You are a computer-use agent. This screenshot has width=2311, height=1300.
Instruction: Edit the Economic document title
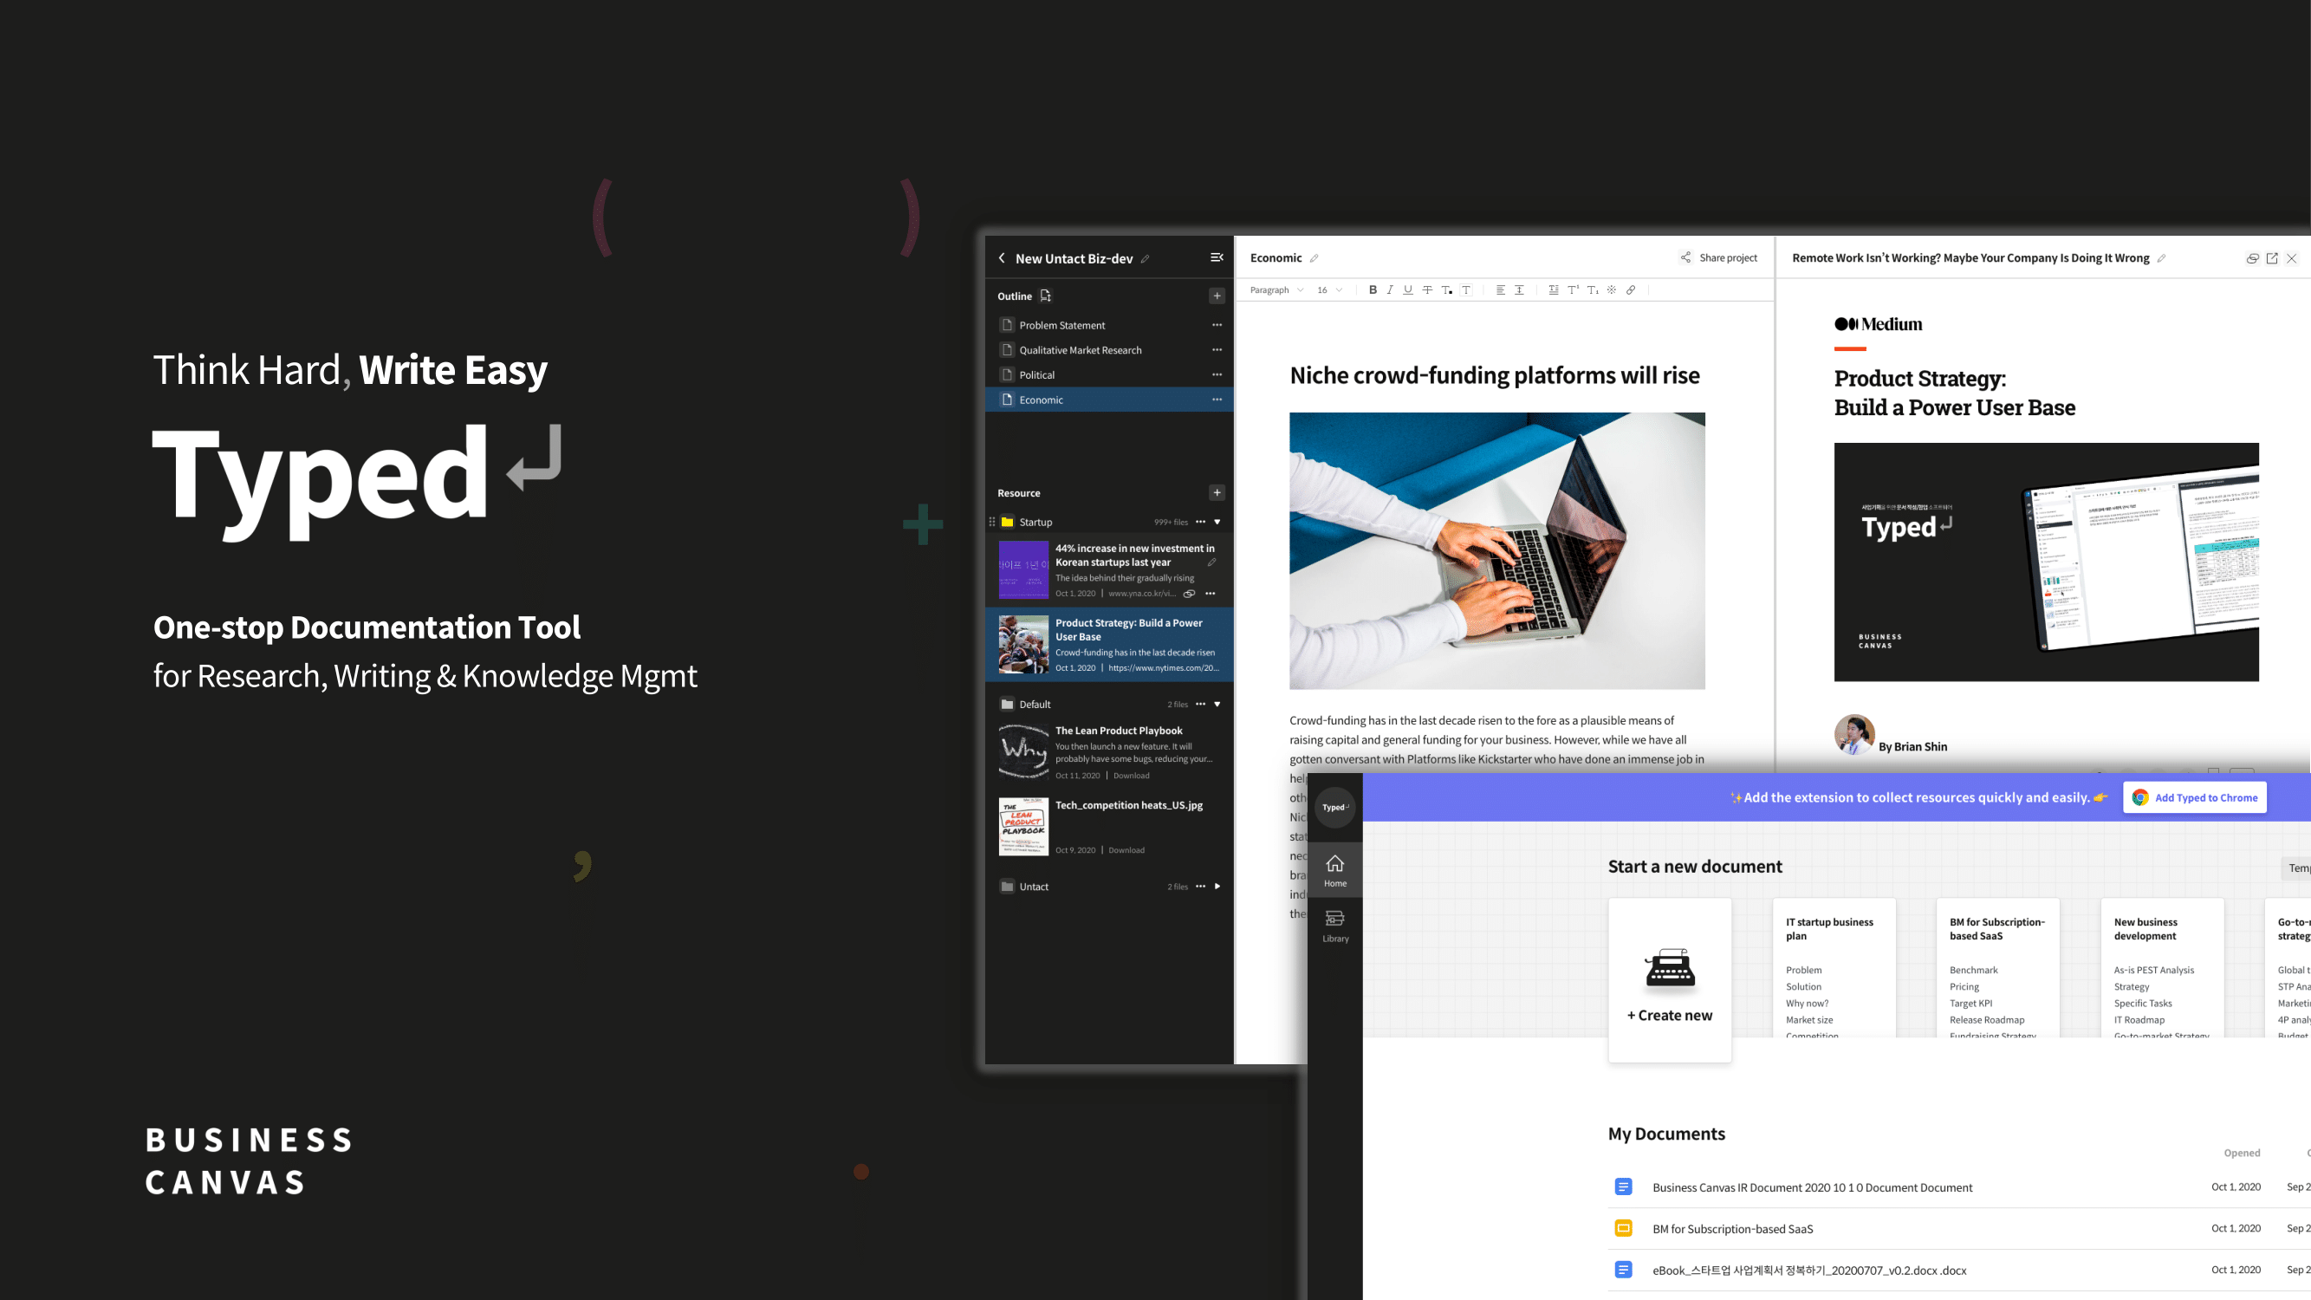click(1315, 258)
